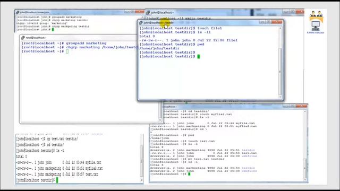
Task: Click scroll-down arrow in root@localhost:~ window
Action: pyautogui.click(x=160, y=120)
